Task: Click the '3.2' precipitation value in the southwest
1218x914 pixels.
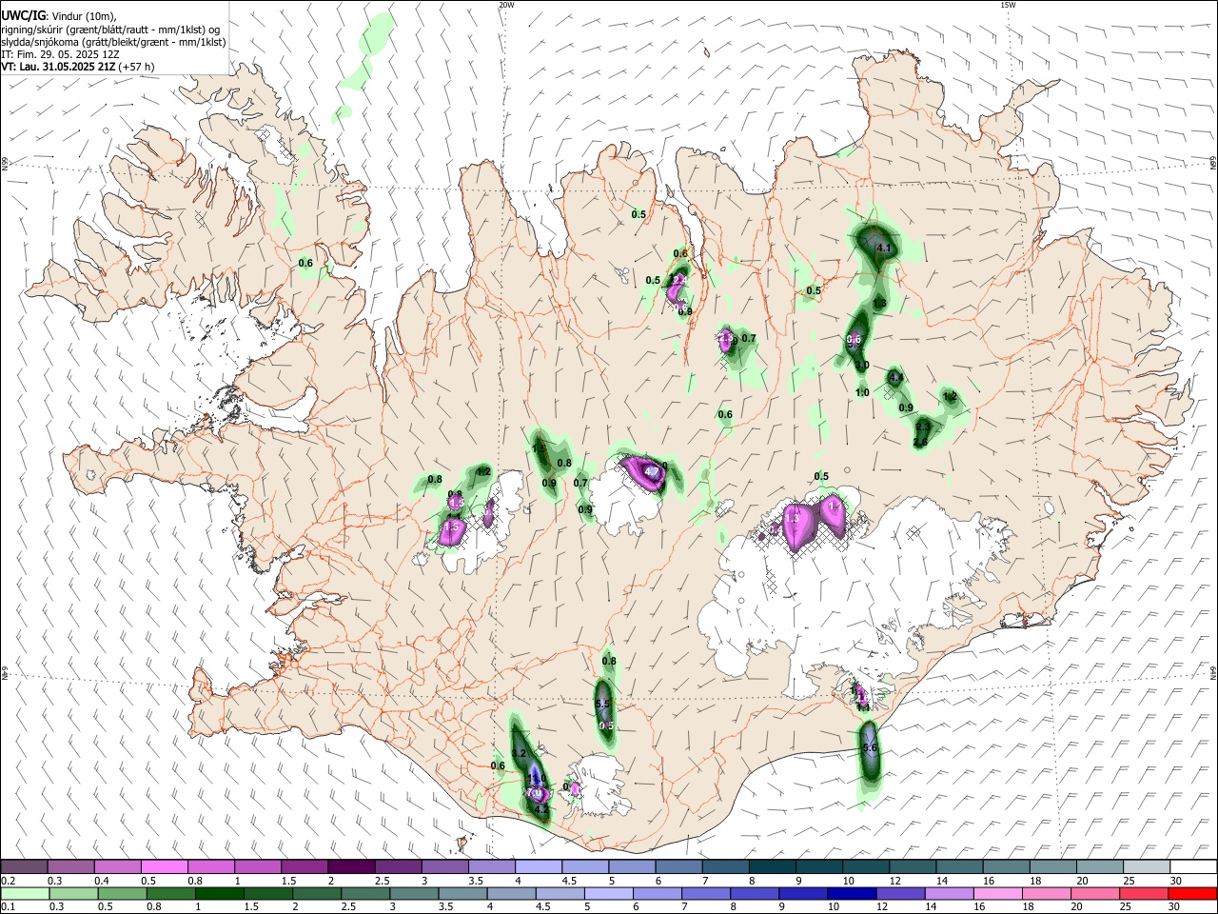Action: point(519,753)
